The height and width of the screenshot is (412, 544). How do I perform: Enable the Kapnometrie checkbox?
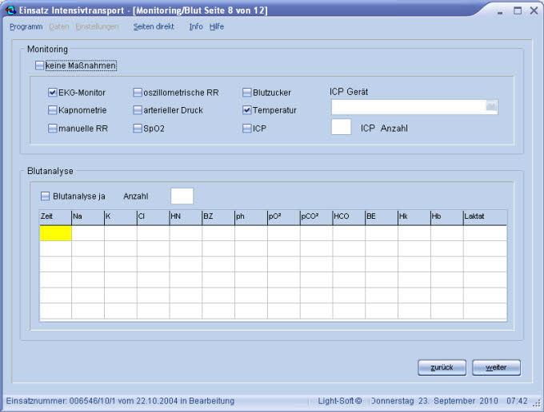tap(52, 110)
